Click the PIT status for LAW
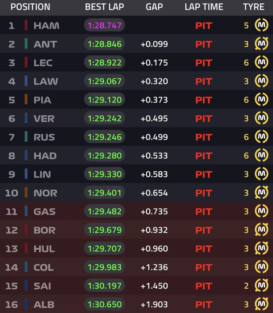Viewport: 273px width, 313px height. 204,82
